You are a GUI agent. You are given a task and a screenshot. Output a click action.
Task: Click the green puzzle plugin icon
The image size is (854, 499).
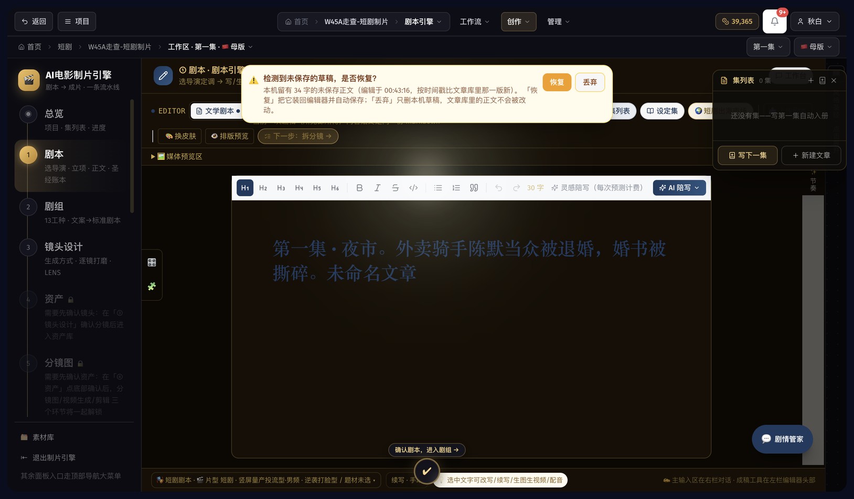point(152,286)
